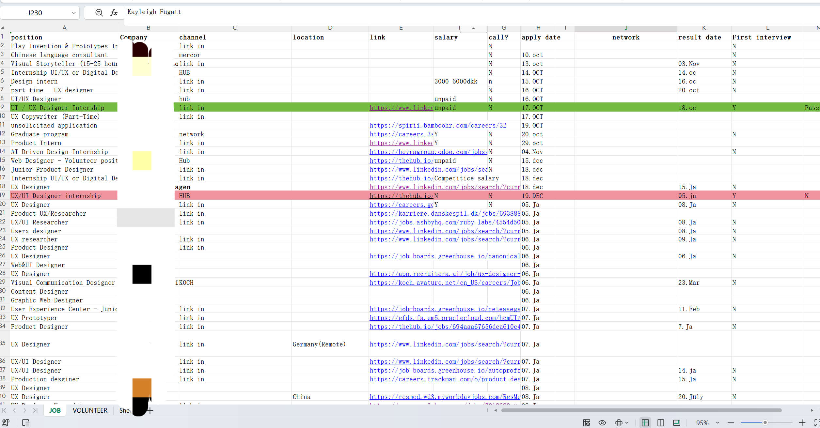Select the column A header

(64, 28)
